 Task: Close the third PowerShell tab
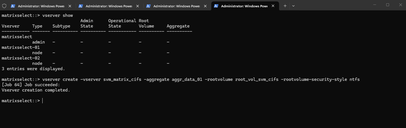(x=205, y=6)
